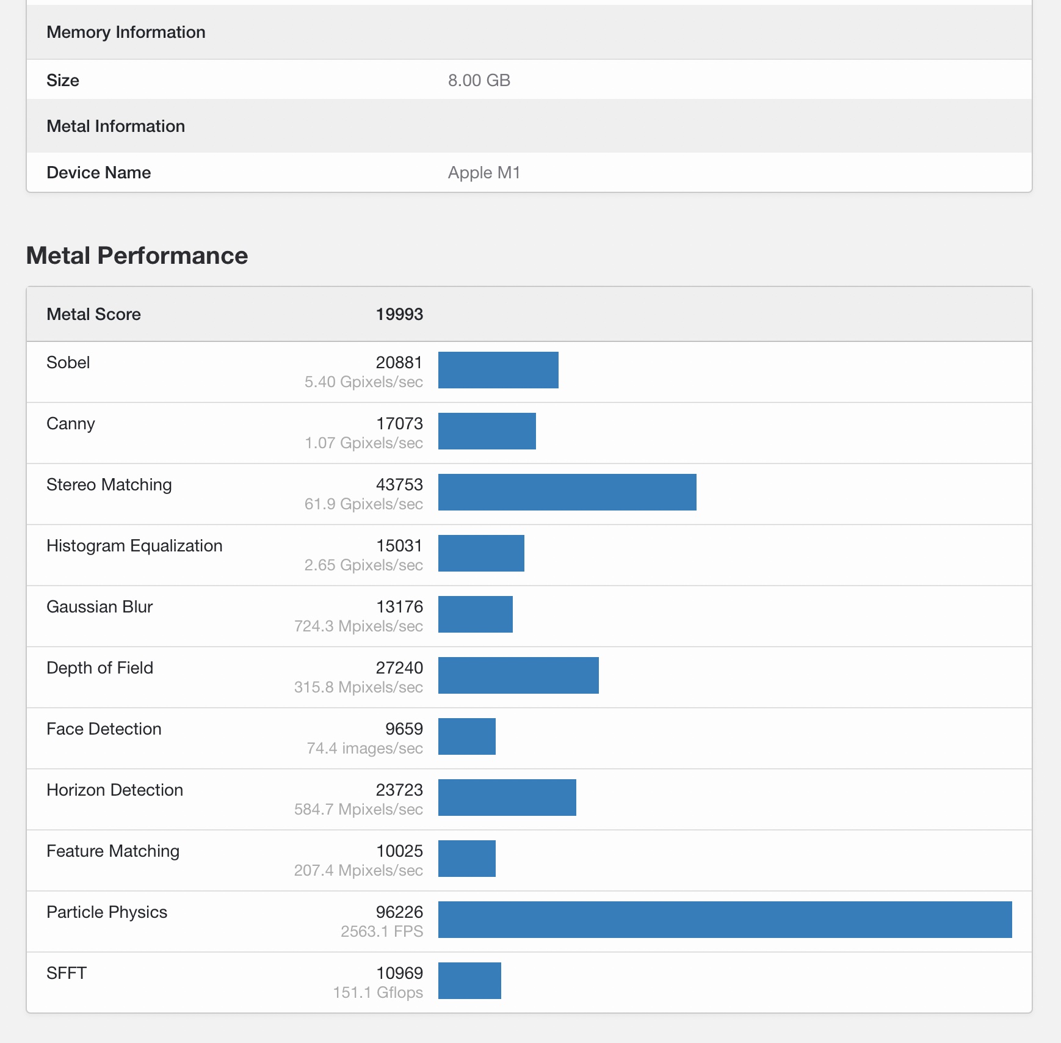This screenshot has height=1043, width=1061.
Task: Select the Device Name label
Action: [99, 173]
